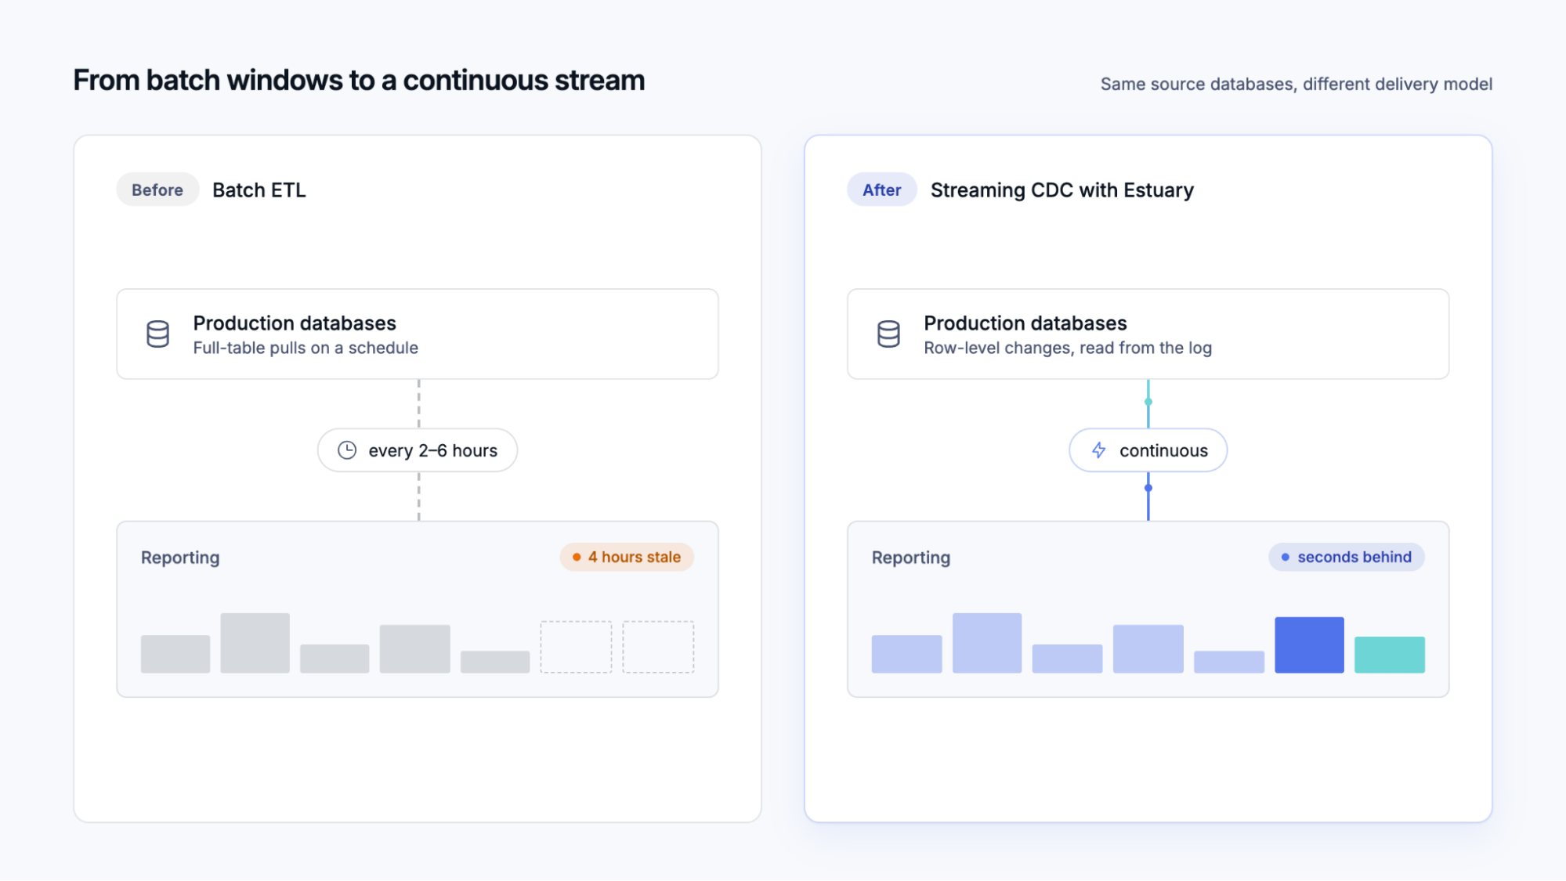Screen dimensions: 1566x881
Task: Select the Before badge
Action: [x=157, y=190]
